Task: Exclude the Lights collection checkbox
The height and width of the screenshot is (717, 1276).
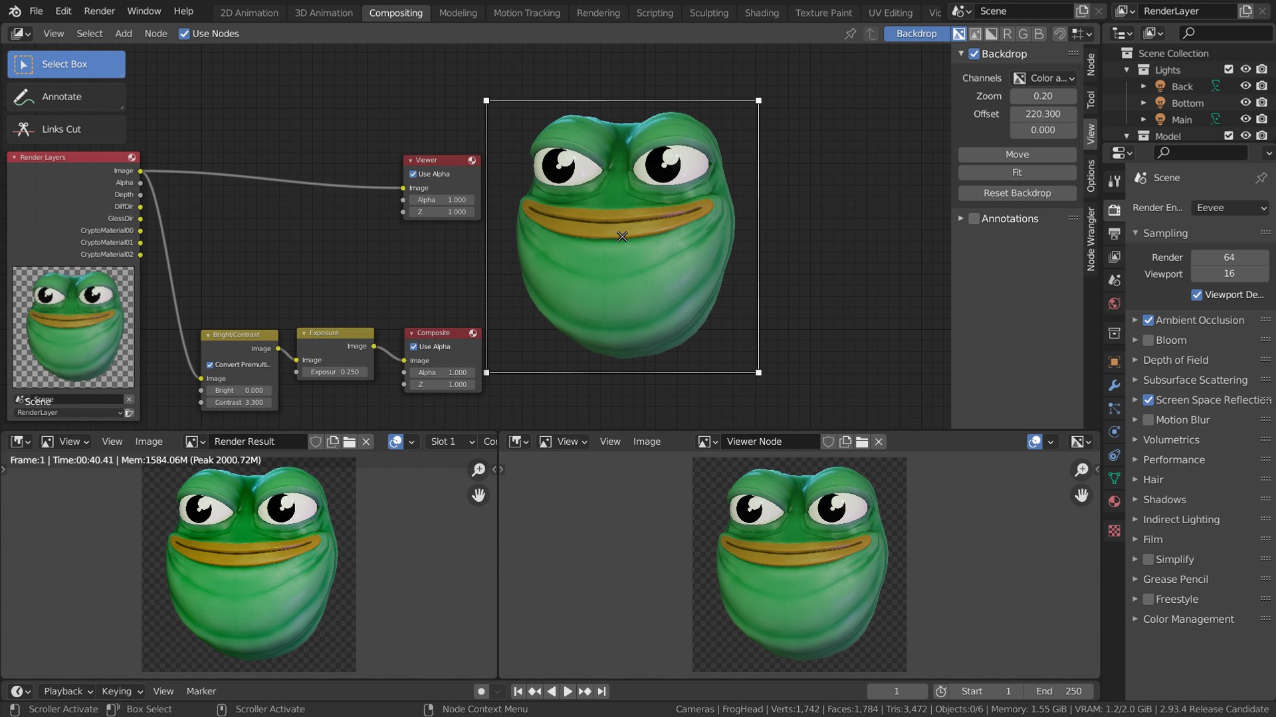Action: (x=1229, y=70)
